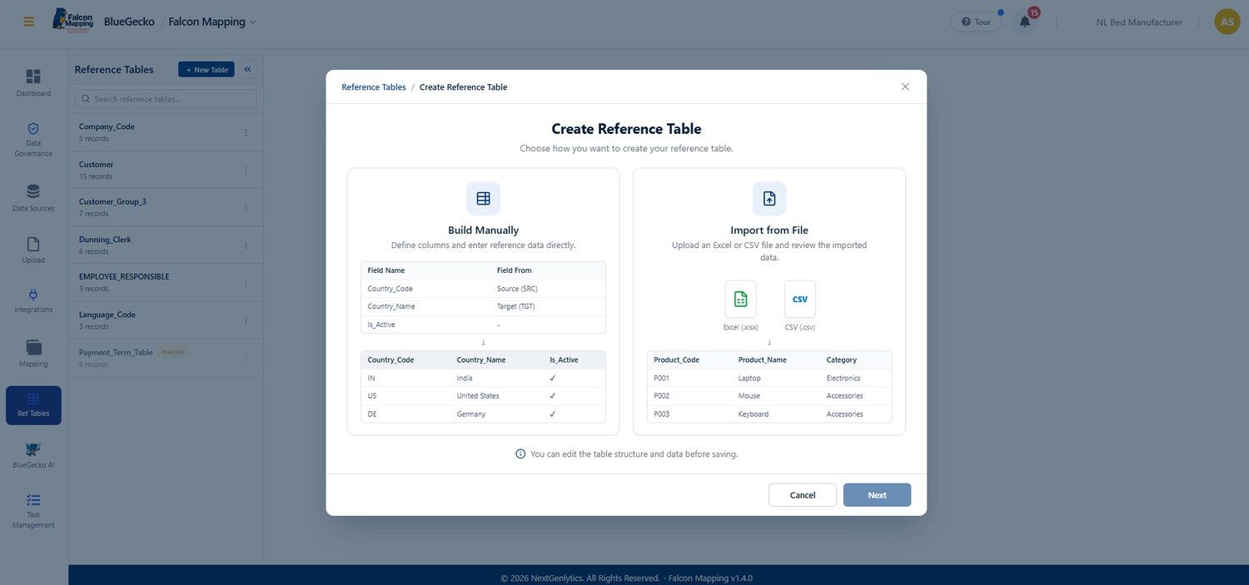The height and width of the screenshot is (585, 1249).
Task: Select EMPLOYEE_RESPONSIBLE reference table
Action: click(x=166, y=282)
